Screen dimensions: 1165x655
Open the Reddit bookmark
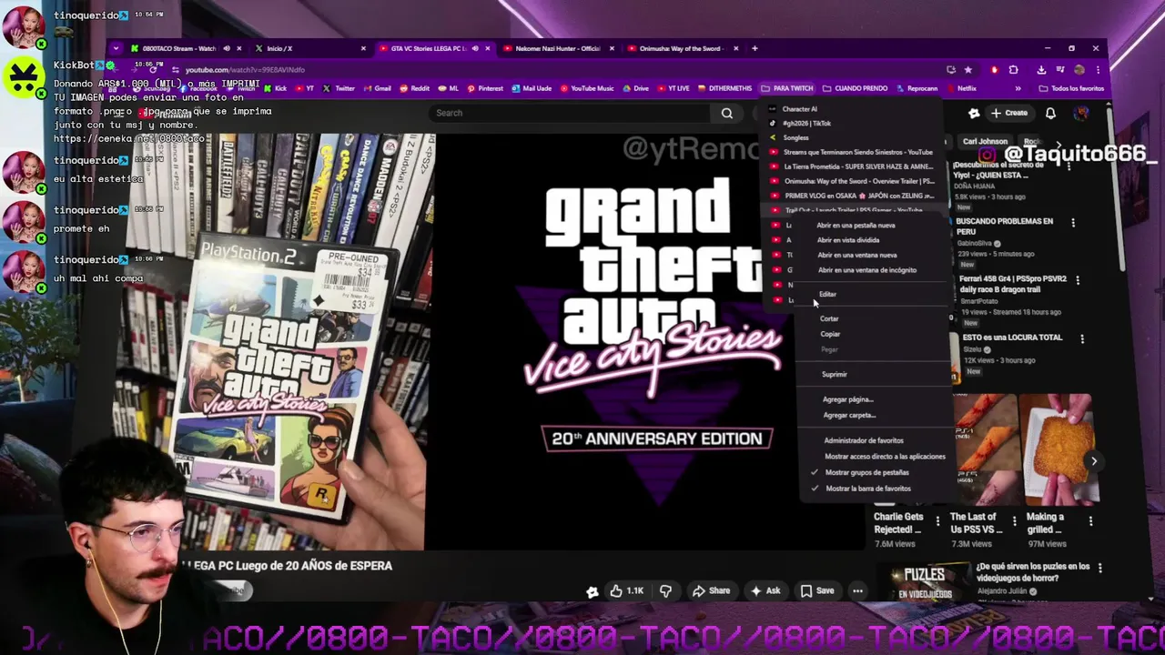(414, 88)
